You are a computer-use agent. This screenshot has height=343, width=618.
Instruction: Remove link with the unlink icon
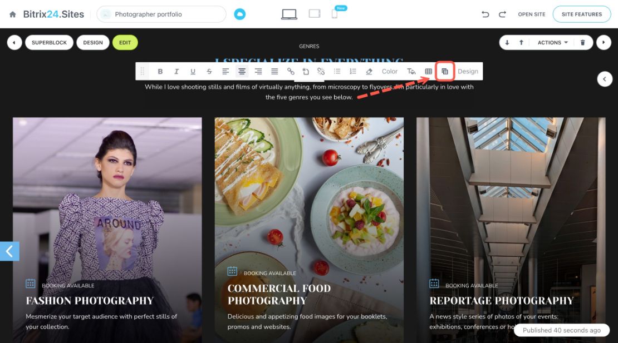[321, 71]
